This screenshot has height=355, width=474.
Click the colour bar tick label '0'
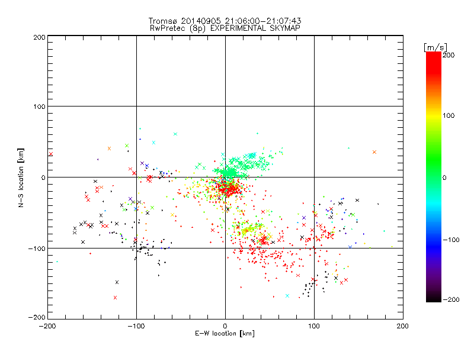coord(444,177)
